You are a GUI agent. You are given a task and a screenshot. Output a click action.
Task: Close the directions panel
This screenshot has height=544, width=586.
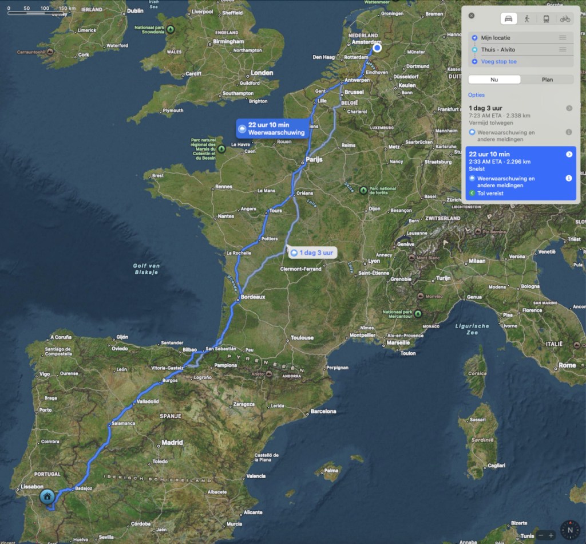coord(471,16)
